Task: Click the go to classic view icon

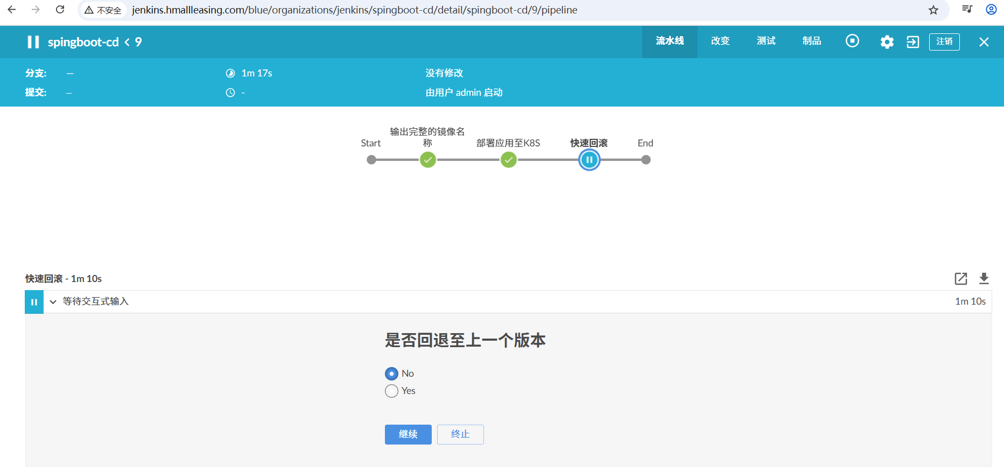Action: point(912,42)
